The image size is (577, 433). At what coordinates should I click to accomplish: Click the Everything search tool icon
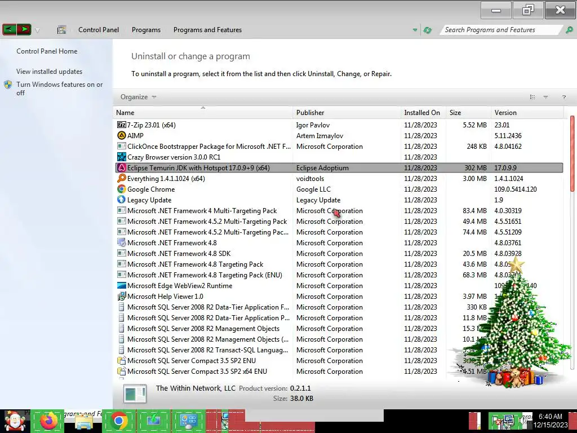point(122,178)
